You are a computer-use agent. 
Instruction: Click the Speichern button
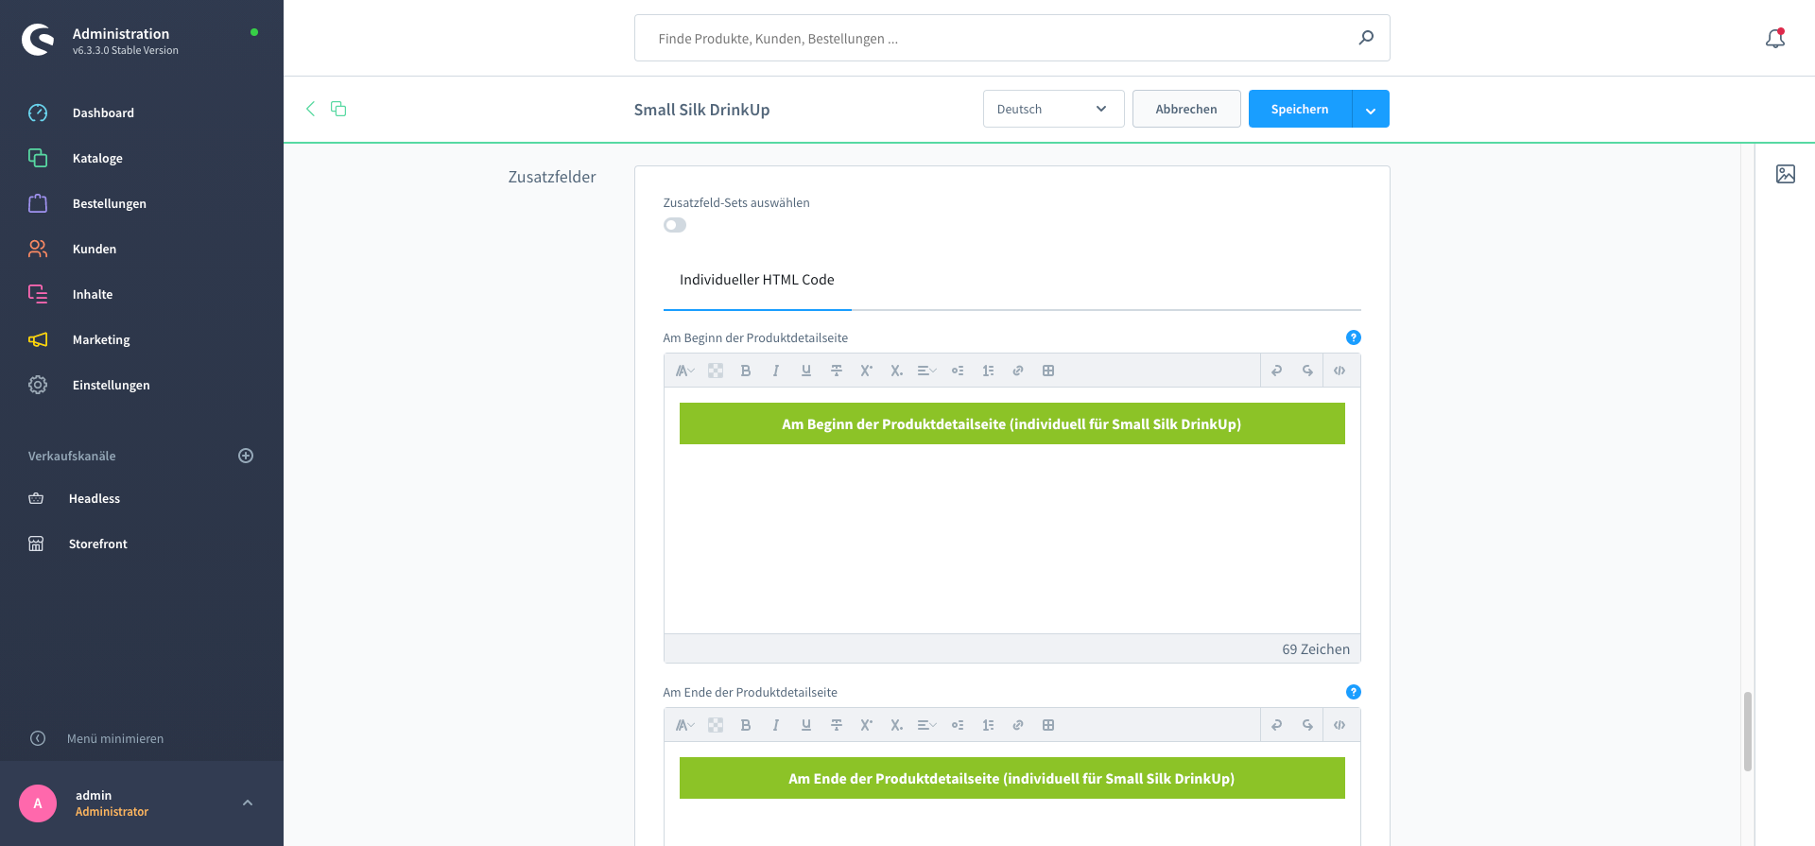tap(1300, 109)
